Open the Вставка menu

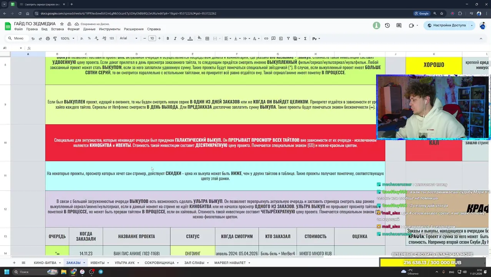click(57, 29)
